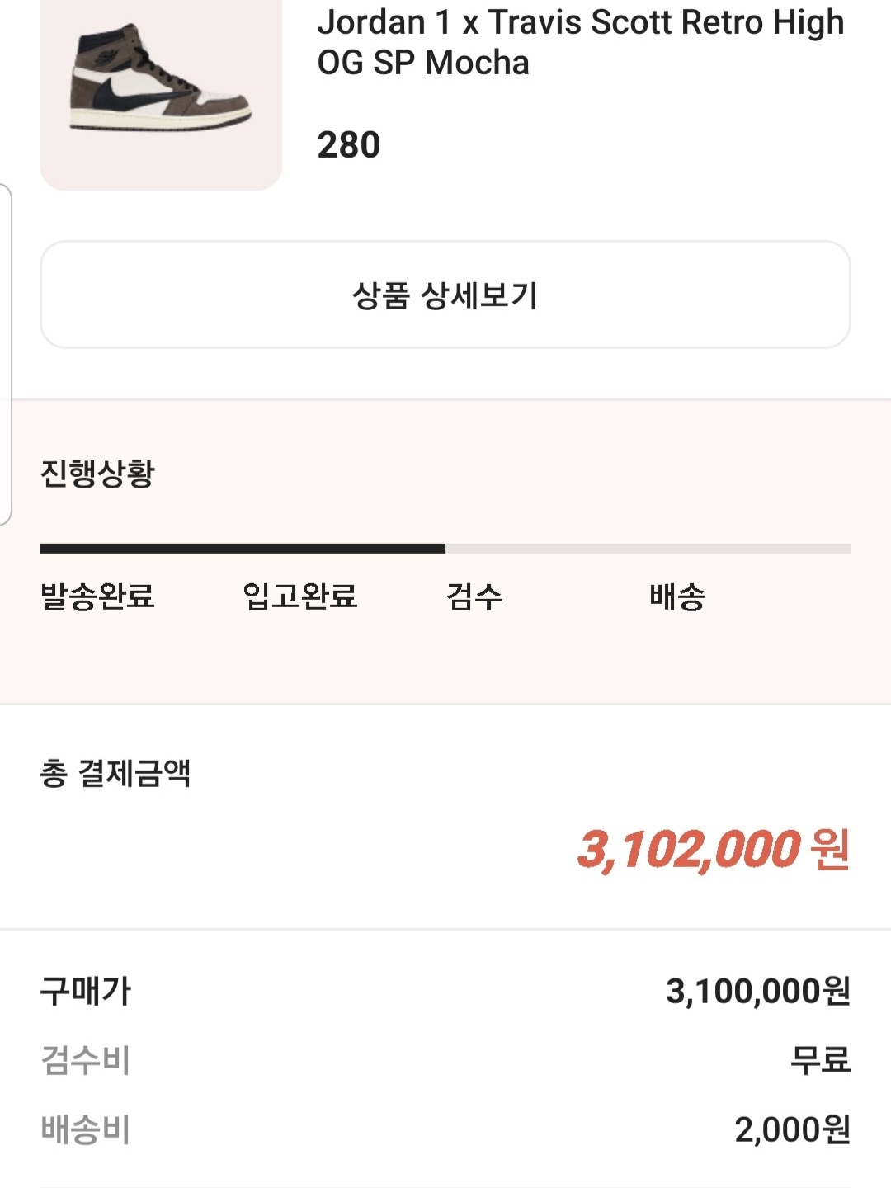Tap the 배송비 row label
The image size is (891, 1188).
tap(86, 1129)
